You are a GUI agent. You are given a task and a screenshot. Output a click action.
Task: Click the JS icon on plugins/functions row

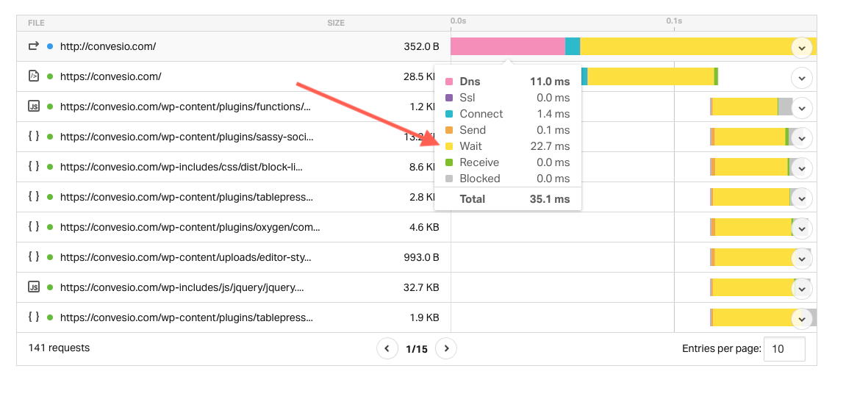[x=34, y=107]
